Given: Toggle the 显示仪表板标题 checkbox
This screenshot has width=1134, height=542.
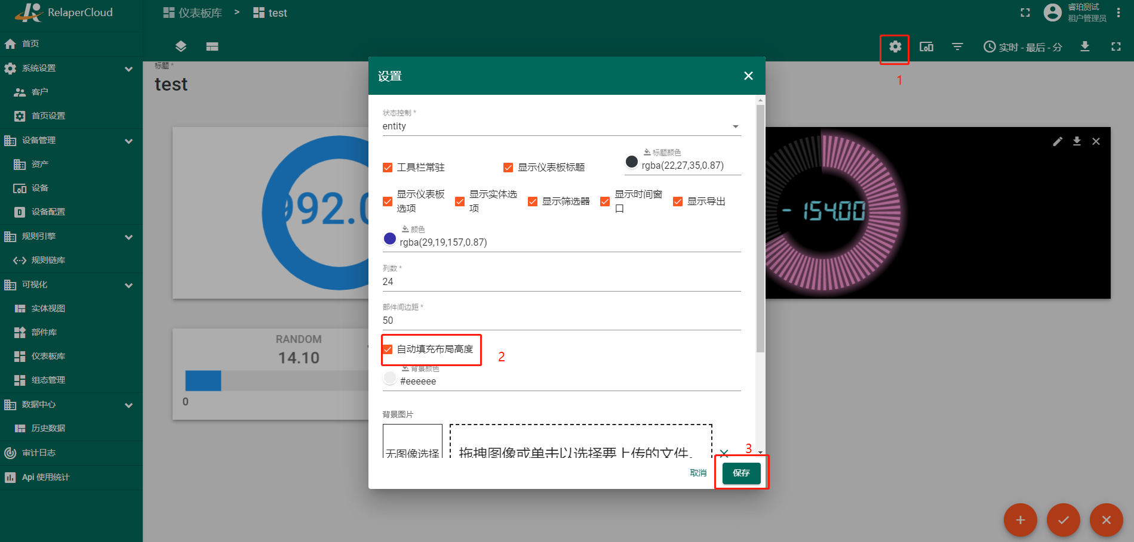Looking at the screenshot, I should [508, 168].
